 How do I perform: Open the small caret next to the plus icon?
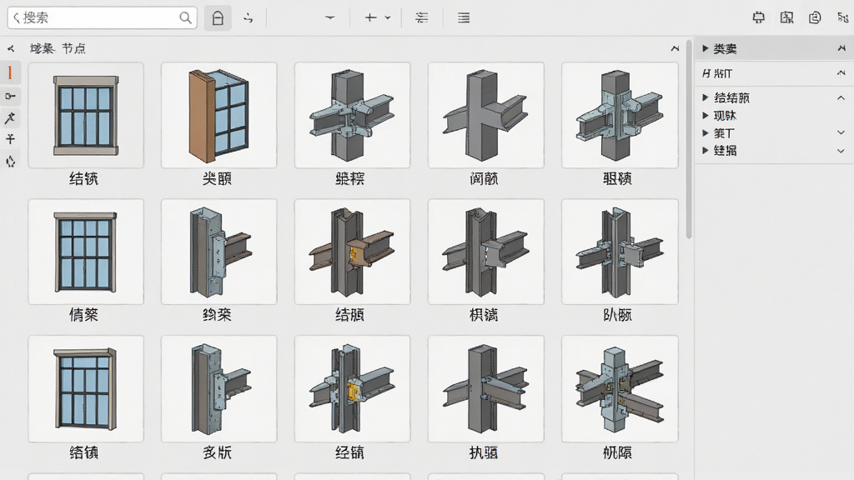388,18
